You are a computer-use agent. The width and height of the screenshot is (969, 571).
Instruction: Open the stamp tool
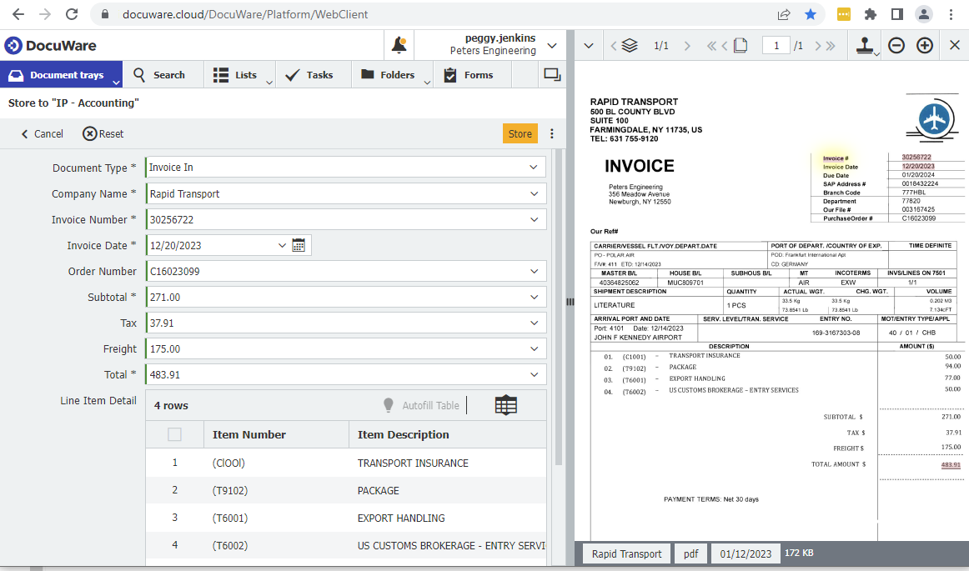pos(866,45)
